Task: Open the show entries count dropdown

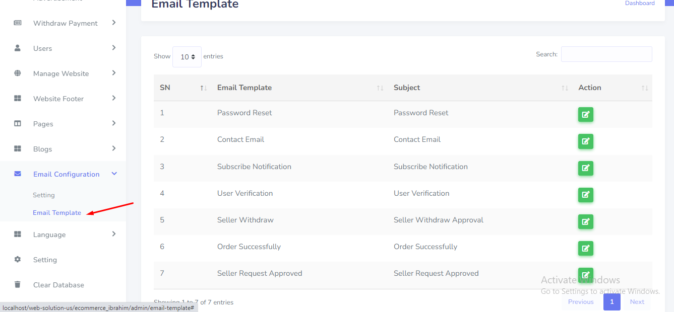Action: [x=187, y=57]
